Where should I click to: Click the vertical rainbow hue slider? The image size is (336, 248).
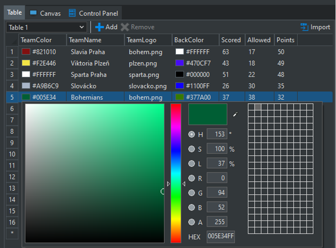coord(176,172)
